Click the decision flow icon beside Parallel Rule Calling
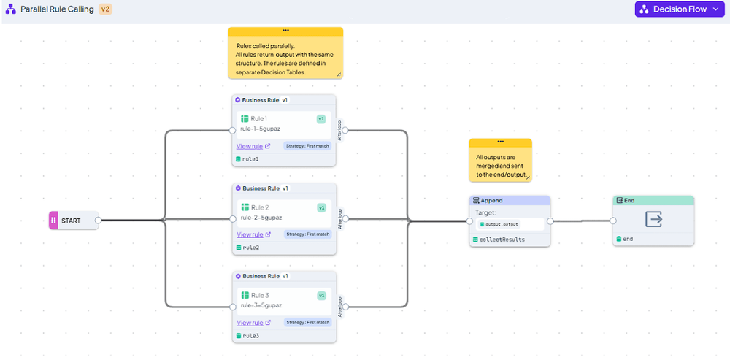 10,9
